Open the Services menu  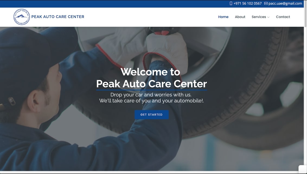259,17
